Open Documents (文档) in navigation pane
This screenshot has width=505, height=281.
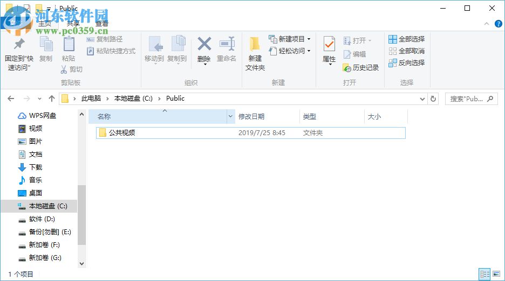click(30, 154)
